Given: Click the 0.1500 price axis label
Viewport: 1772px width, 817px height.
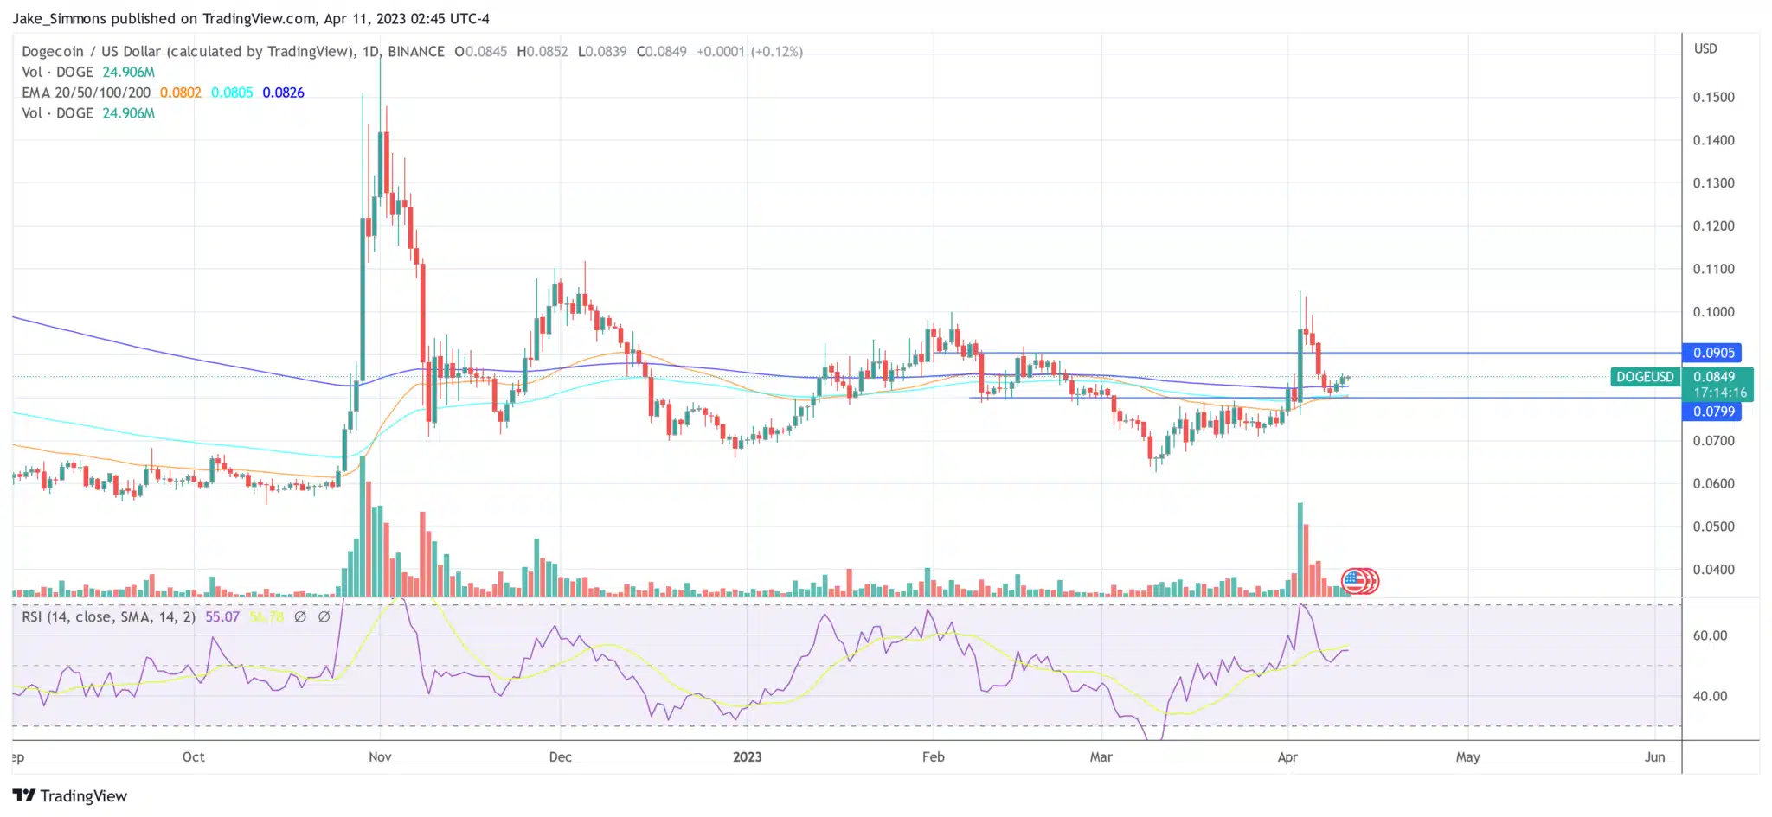Looking at the screenshot, I should point(1714,98).
